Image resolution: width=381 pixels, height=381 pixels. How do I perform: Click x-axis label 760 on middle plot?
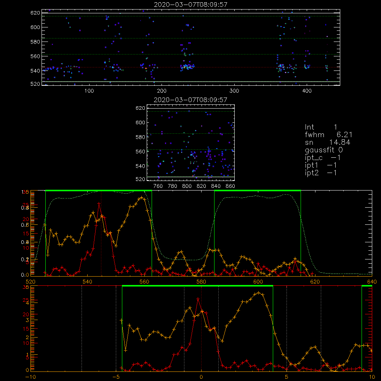pyautogui.click(x=158, y=186)
